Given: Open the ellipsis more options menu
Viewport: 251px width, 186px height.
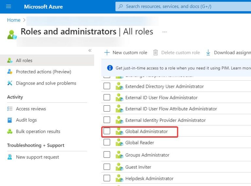Looking at the screenshot, I should pos(164,32).
